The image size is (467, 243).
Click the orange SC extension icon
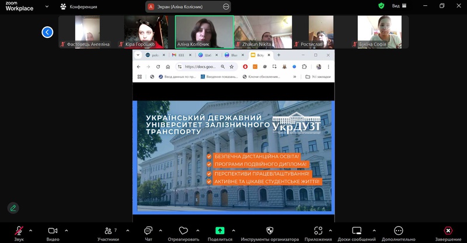pyautogui.click(x=255, y=67)
